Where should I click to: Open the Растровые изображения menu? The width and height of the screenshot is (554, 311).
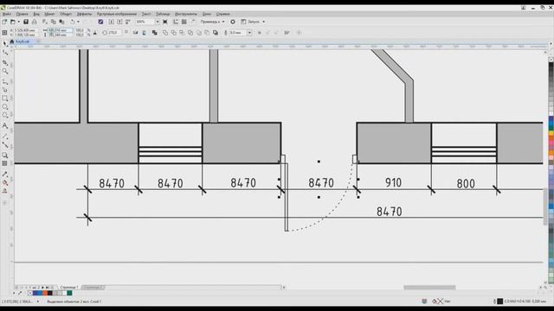click(117, 14)
